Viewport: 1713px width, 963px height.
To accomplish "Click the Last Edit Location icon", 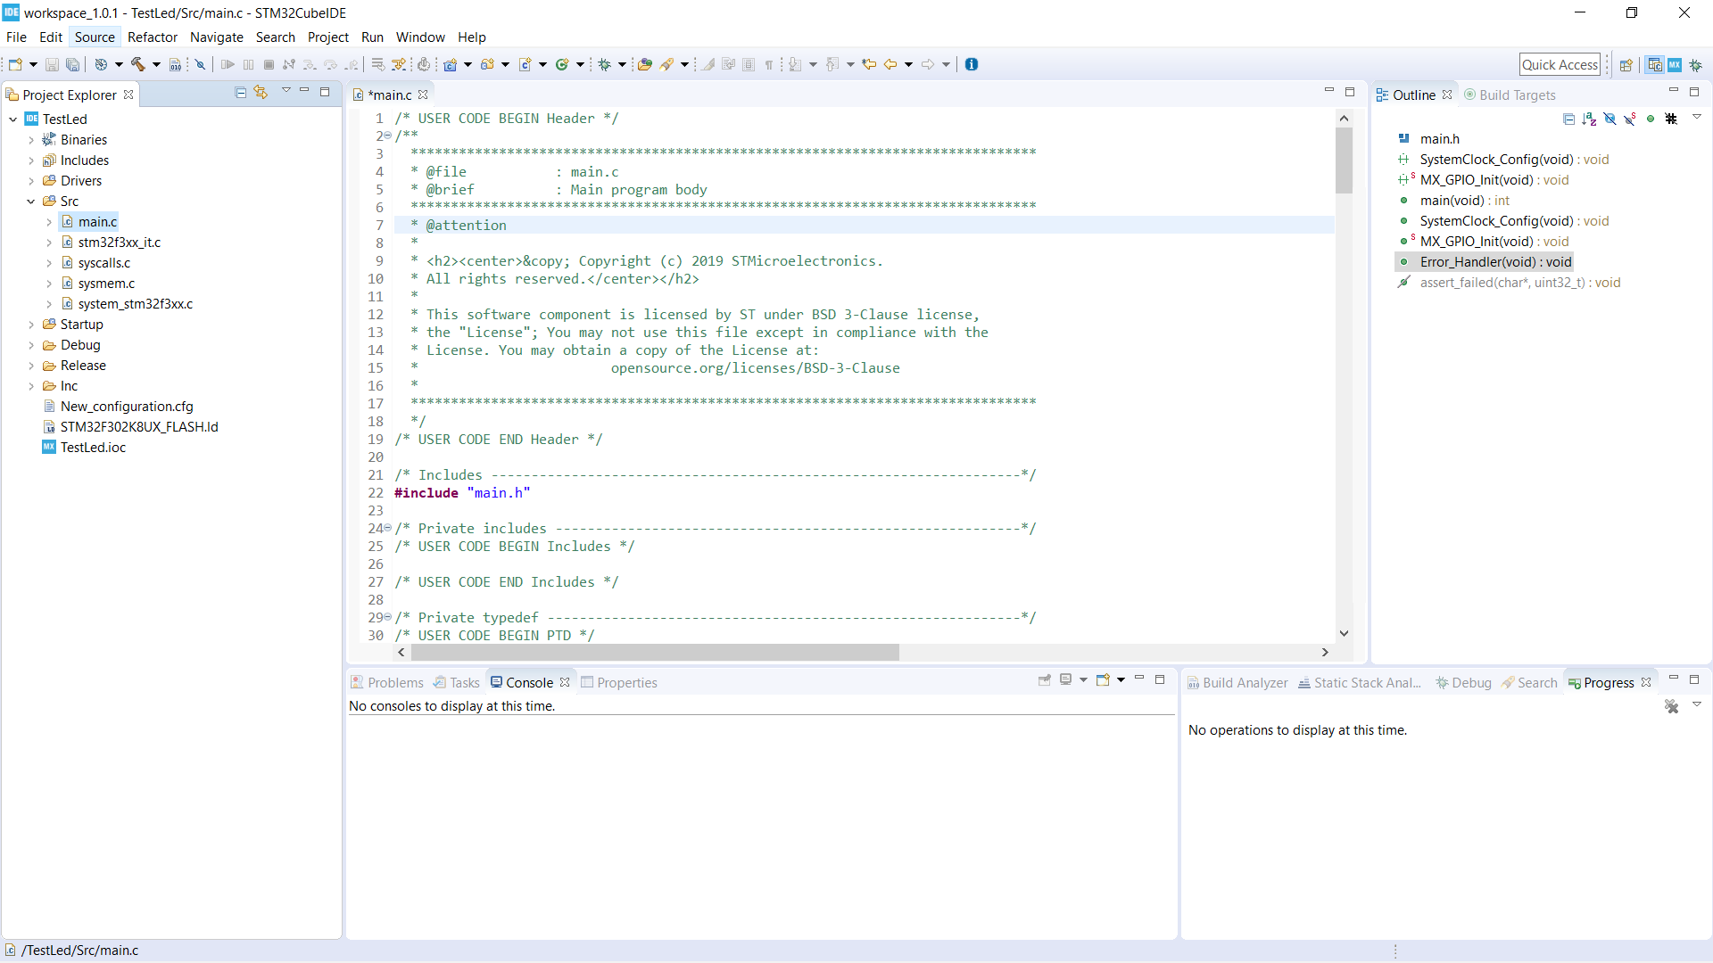I will [869, 64].
